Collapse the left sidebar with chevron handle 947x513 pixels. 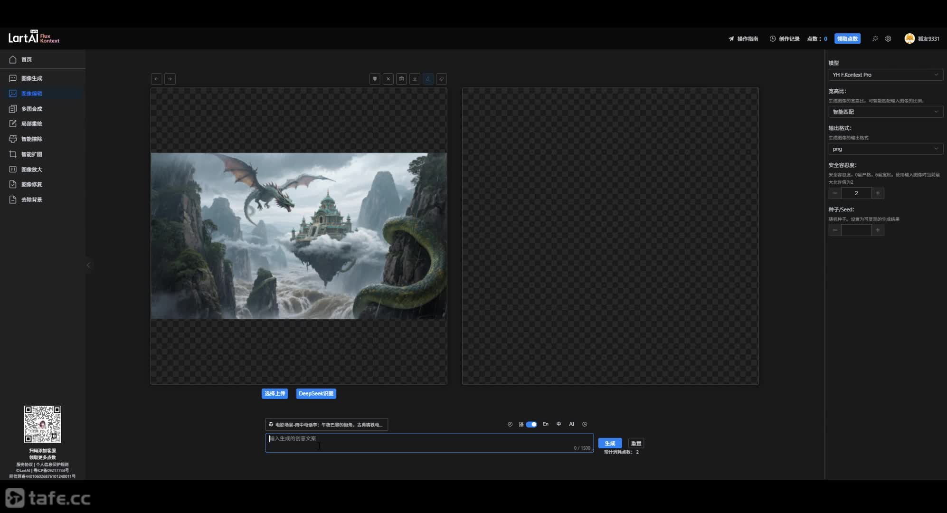coord(88,265)
